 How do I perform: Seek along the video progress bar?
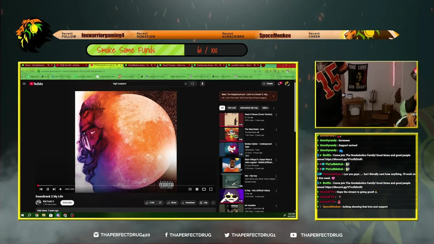[125, 186]
